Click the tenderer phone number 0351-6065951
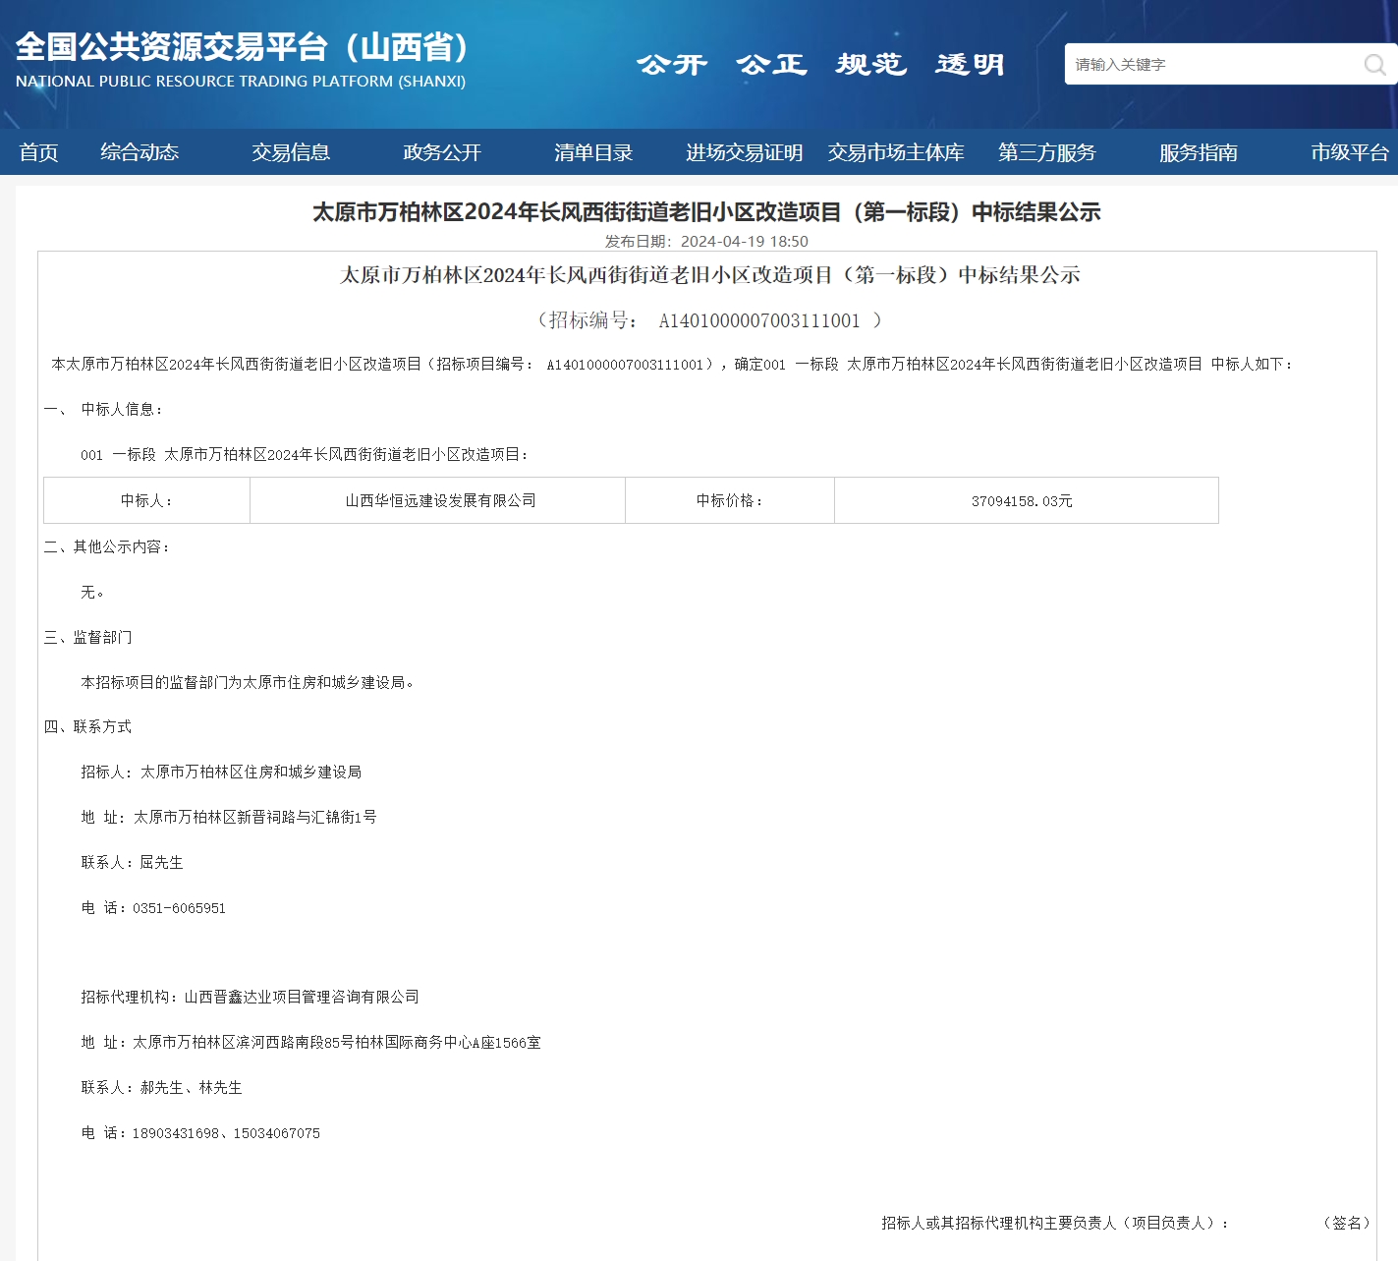The width and height of the screenshot is (1398, 1261). pos(179,908)
